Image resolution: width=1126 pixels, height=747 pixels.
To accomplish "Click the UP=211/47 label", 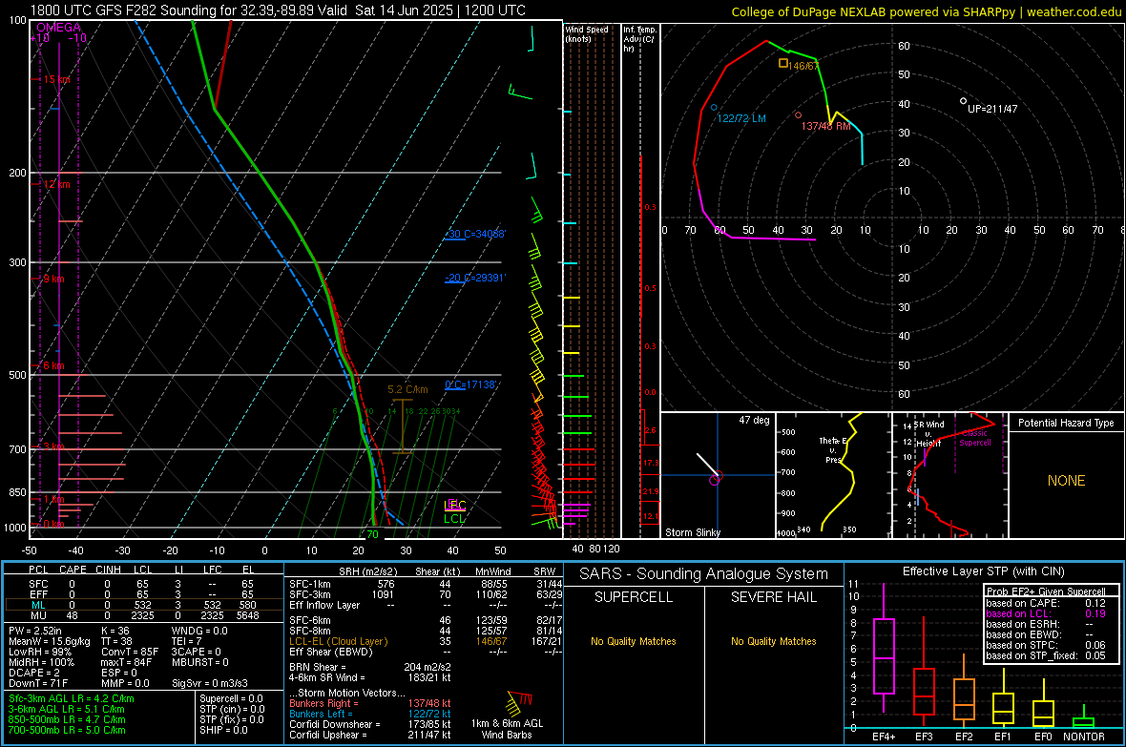I will (992, 109).
